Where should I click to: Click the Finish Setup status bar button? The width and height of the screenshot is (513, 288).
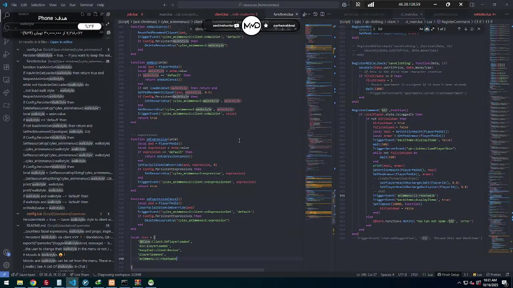(x=448, y=275)
